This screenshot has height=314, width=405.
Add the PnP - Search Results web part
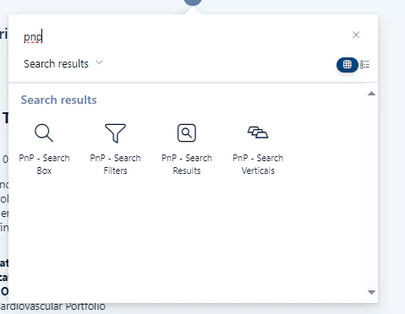(187, 149)
